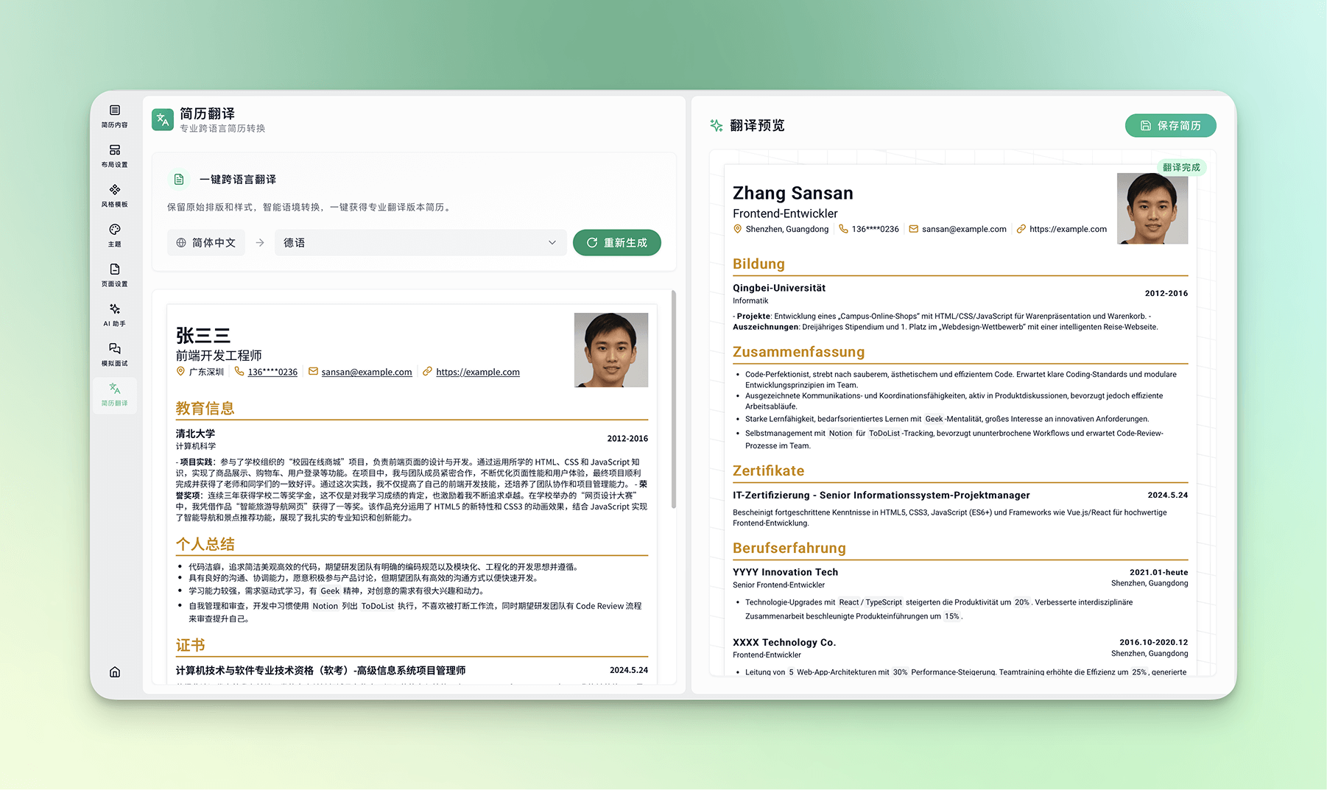The image size is (1327, 790).
Task: Click the 保存简历 save resume button
Action: (1170, 126)
